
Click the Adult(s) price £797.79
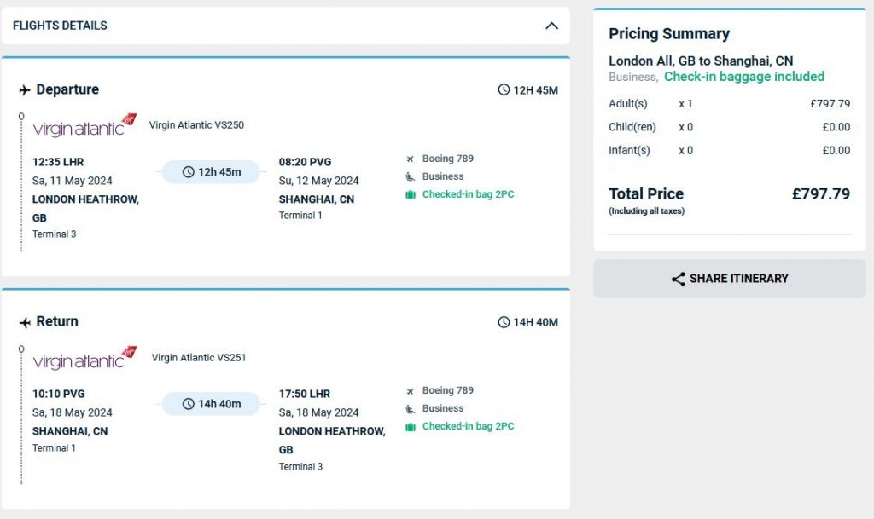(830, 103)
